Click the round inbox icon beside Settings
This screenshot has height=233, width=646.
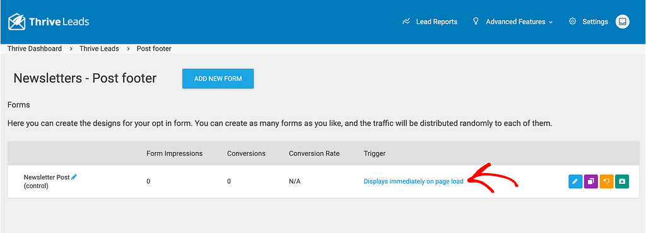pos(623,21)
